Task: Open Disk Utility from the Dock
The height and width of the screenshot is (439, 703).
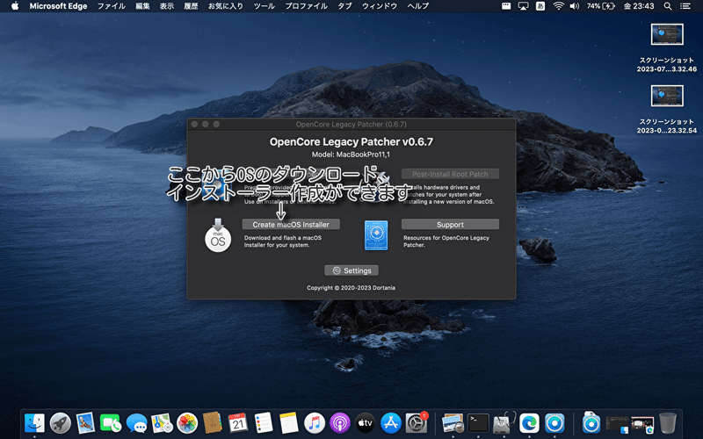Action: pyautogui.click(x=504, y=422)
